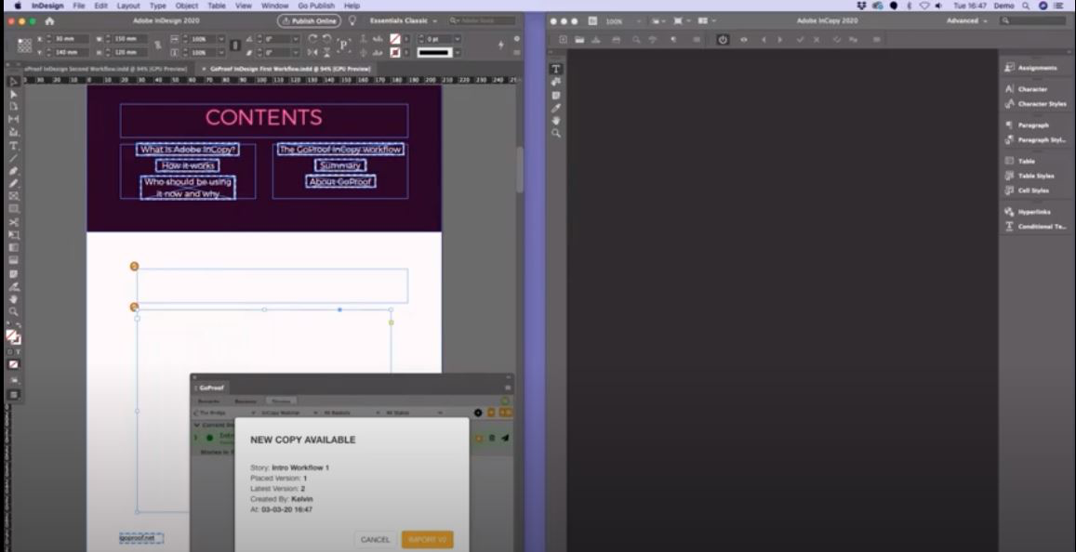This screenshot has width=1076, height=552.
Task: Click the rotate clockwise icon in control bar
Action: pyautogui.click(x=312, y=39)
